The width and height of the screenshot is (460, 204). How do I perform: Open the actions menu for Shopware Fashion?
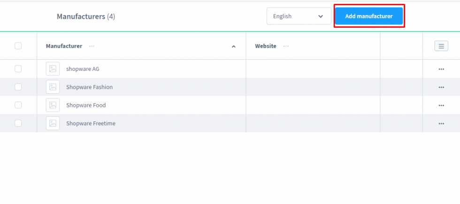[x=441, y=87]
